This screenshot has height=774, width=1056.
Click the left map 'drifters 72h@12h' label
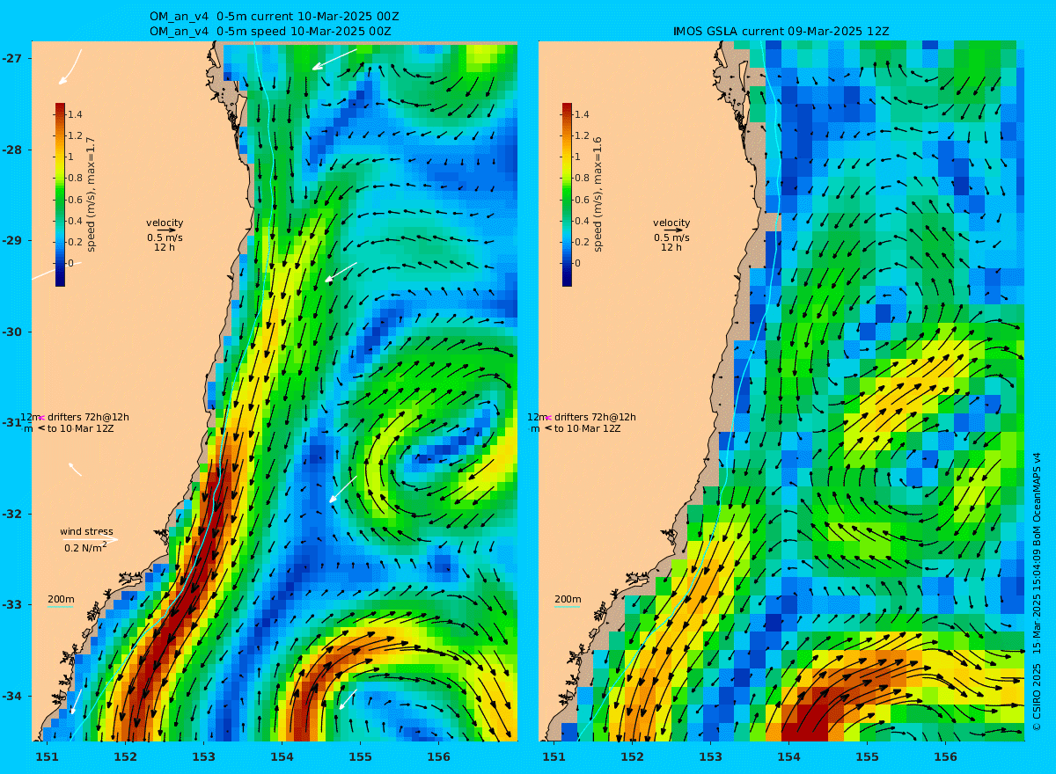[x=88, y=417]
